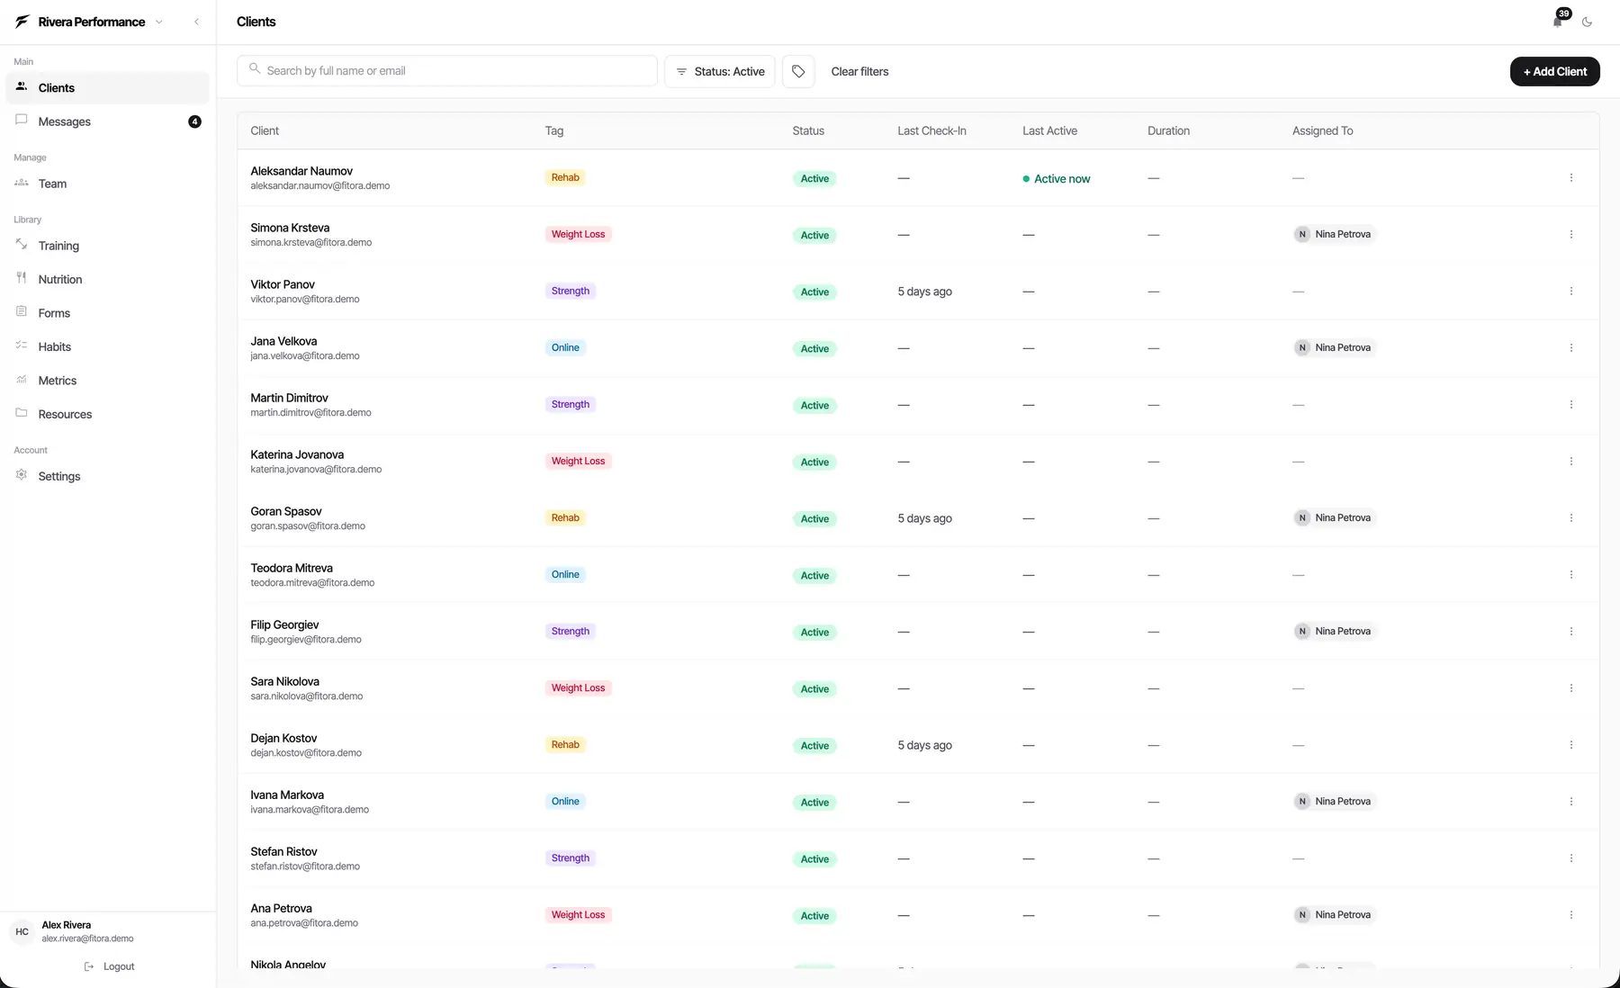Open row menu for Aleksandar Naumov
The height and width of the screenshot is (988, 1620).
point(1571,178)
